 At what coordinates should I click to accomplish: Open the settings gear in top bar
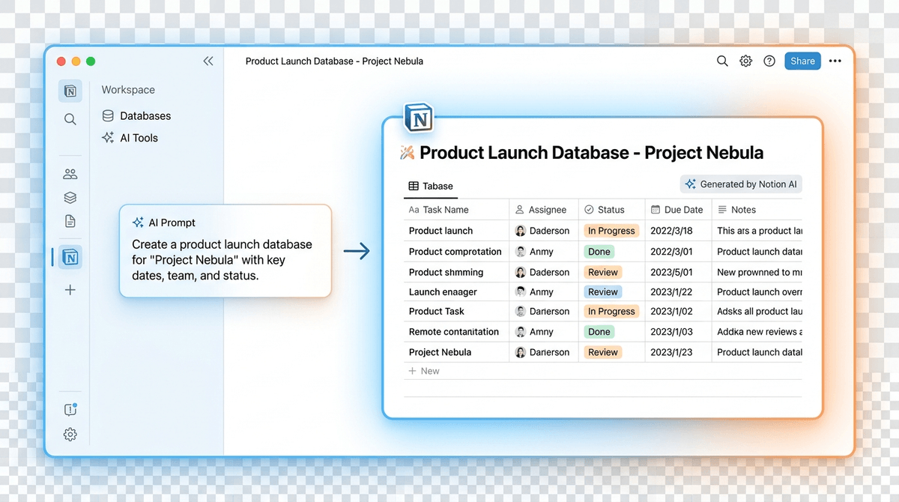(745, 61)
